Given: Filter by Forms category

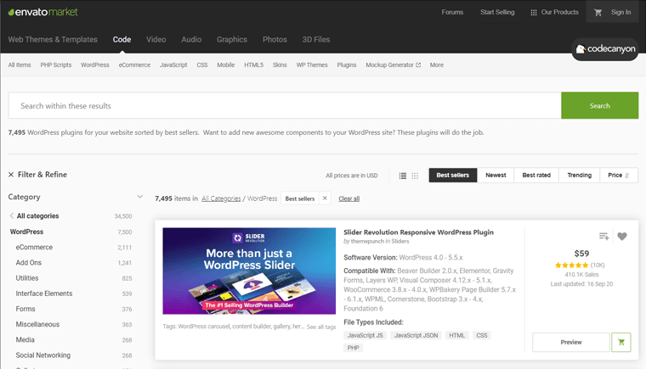Looking at the screenshot, I should [25, 309].
